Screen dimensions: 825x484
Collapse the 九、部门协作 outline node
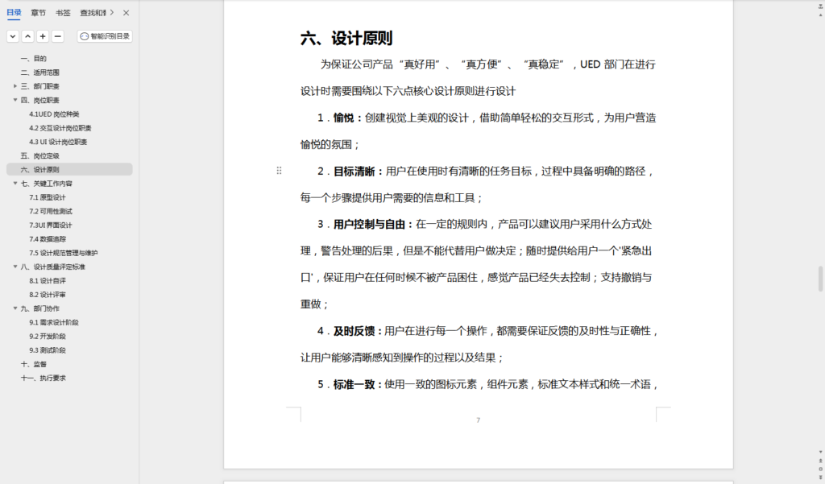click(15, 308)
